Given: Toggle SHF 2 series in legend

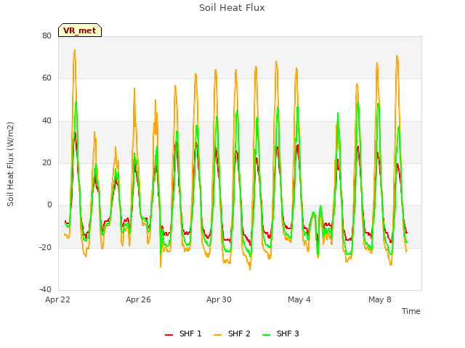Looking at the screenshot, I should (x=232, y=333).
